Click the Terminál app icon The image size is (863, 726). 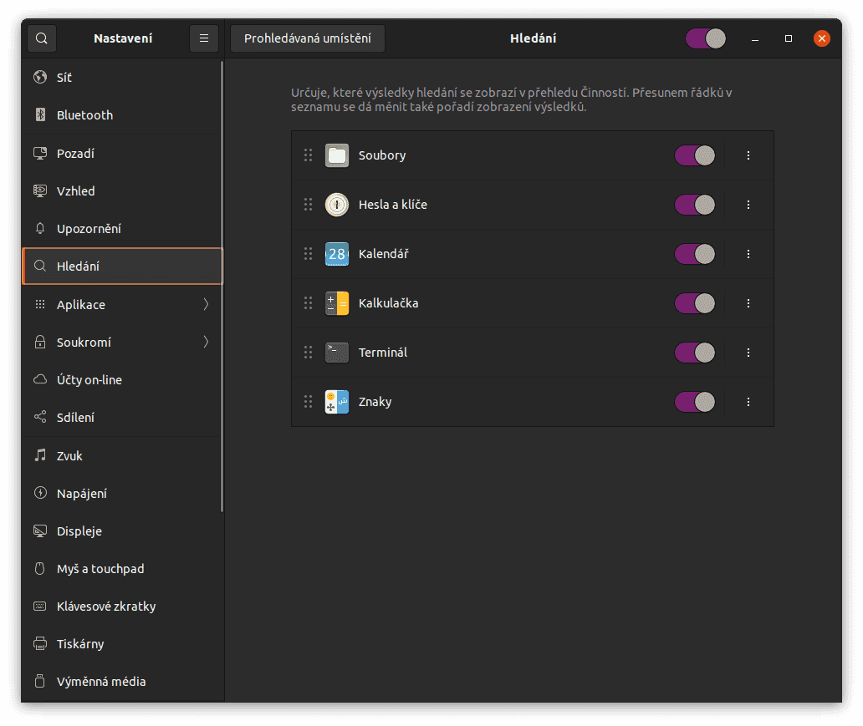336,353
